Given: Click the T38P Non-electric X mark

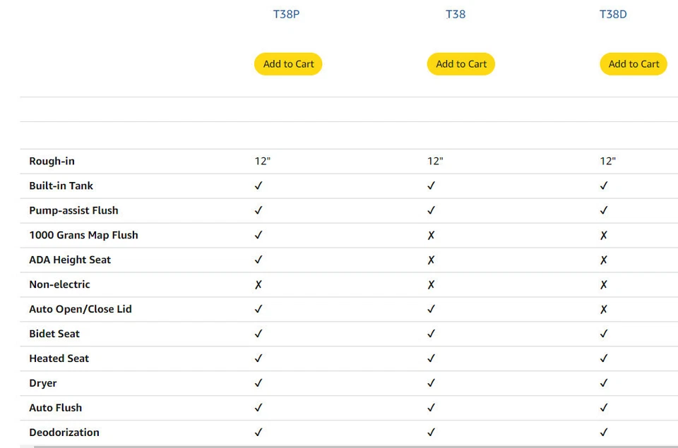Looking at the screenshot, I should [258, 284].
